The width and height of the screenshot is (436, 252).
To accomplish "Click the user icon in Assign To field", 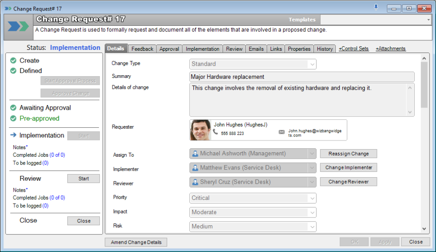I will point(195,154).
